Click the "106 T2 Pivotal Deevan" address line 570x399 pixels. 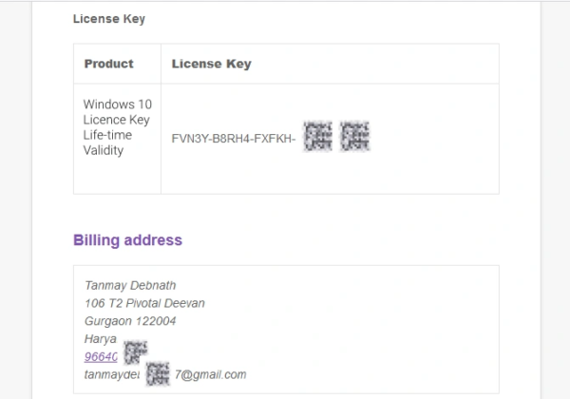pyautogui.click(x=144, y=303)
